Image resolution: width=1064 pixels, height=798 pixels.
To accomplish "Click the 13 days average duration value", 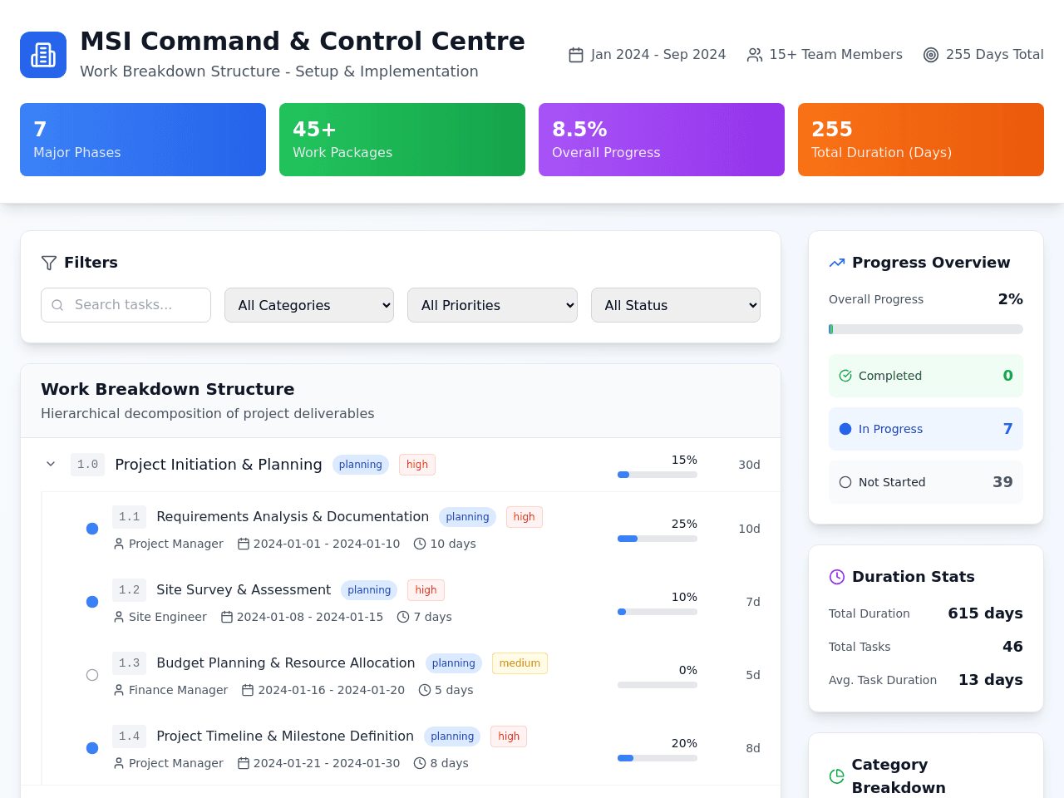I will point(991,680).
